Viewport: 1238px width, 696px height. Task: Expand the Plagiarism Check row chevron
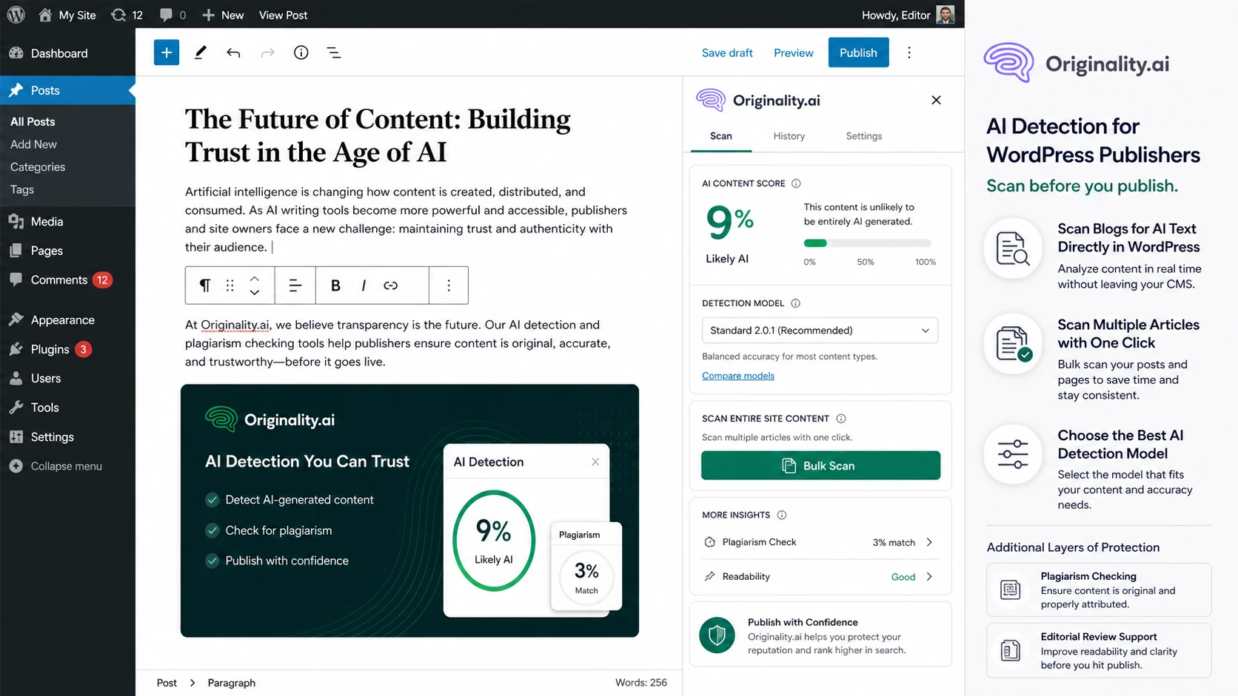[x=929, y=542]
